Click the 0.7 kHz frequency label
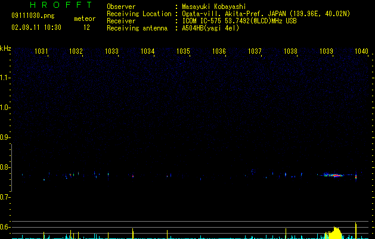The height and width of the screenshot is (239, 375). point(5,197)
